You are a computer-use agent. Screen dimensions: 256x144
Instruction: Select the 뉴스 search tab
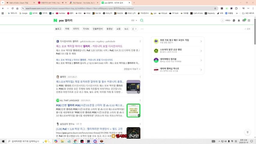click(x=126, y=29)
